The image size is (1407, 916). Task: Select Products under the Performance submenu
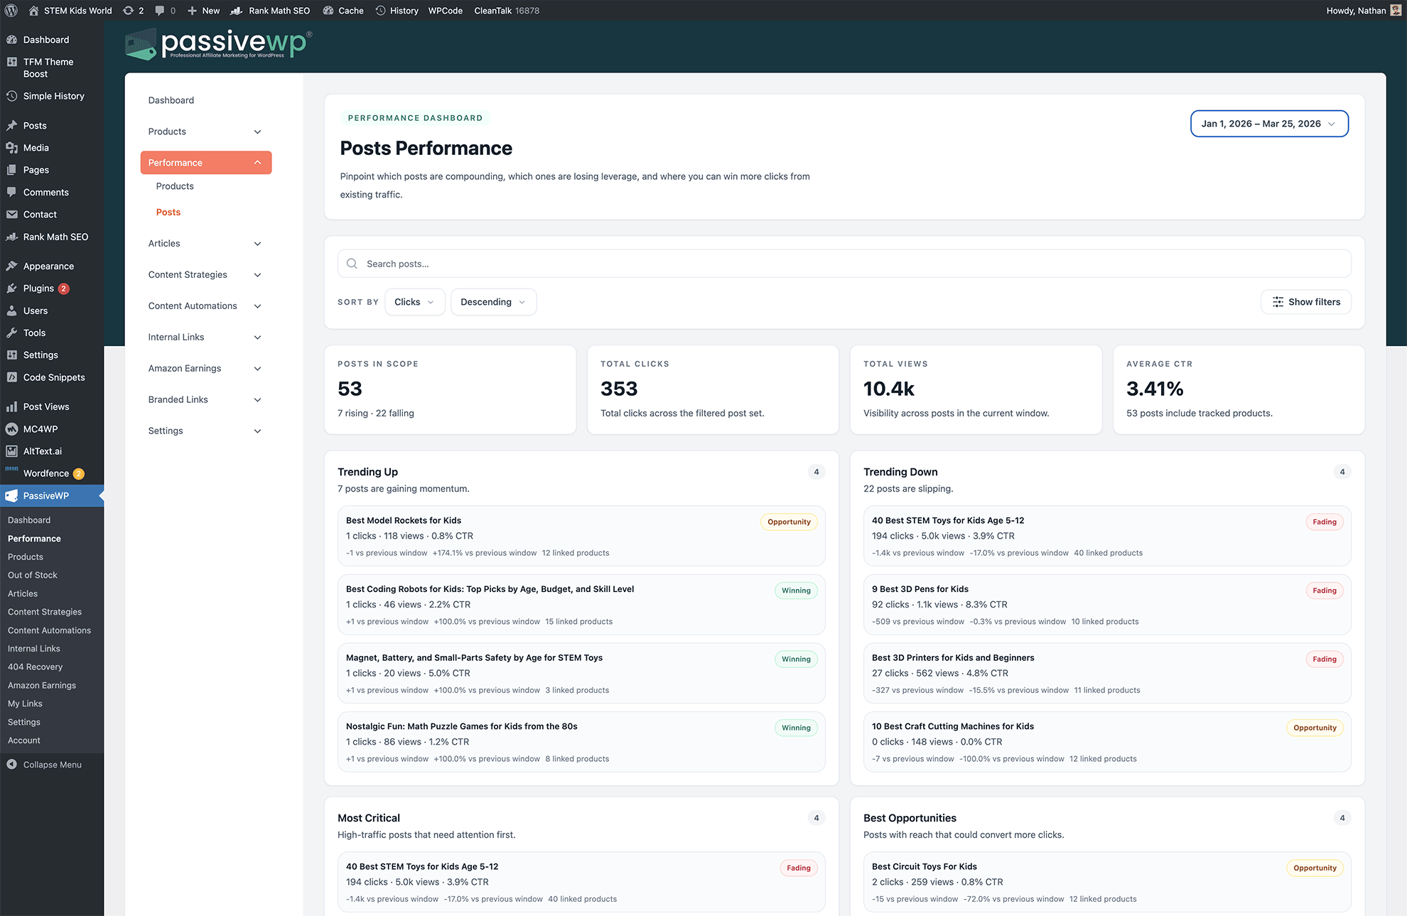click(x=175, y=186)
